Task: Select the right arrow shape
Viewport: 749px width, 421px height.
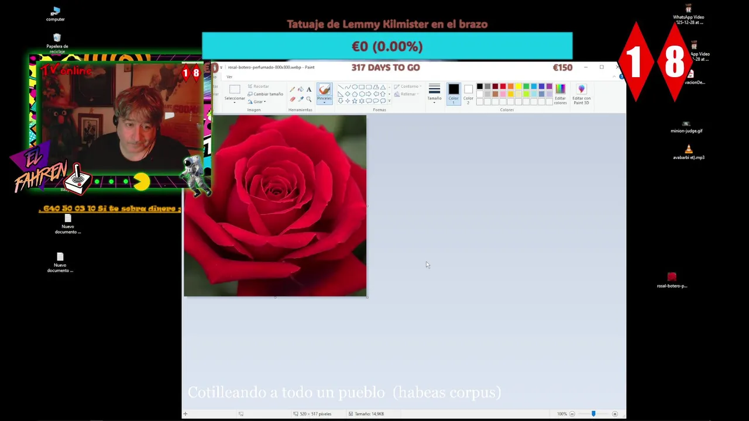Action: [x=368, y=94]
